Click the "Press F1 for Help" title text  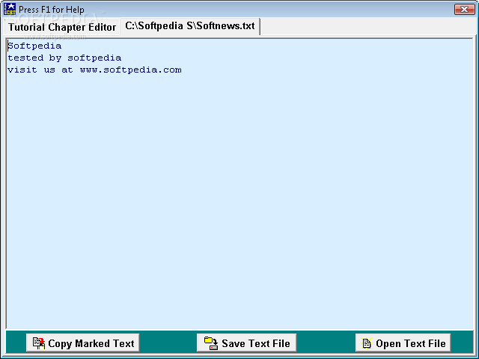pos(52,10)
